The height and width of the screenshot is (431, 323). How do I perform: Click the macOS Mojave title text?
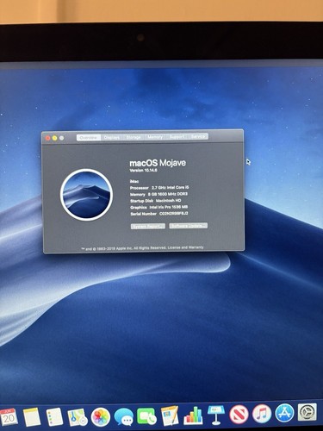tap(158, 163)
